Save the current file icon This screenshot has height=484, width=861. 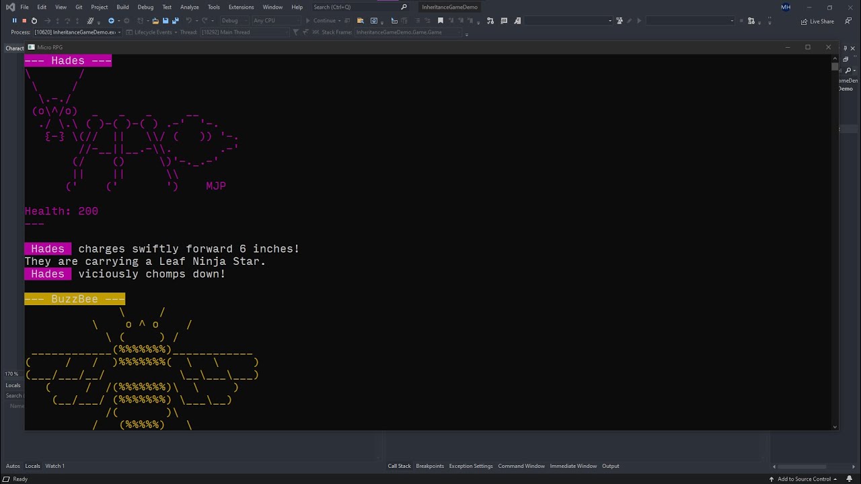[x=165, y=21]
